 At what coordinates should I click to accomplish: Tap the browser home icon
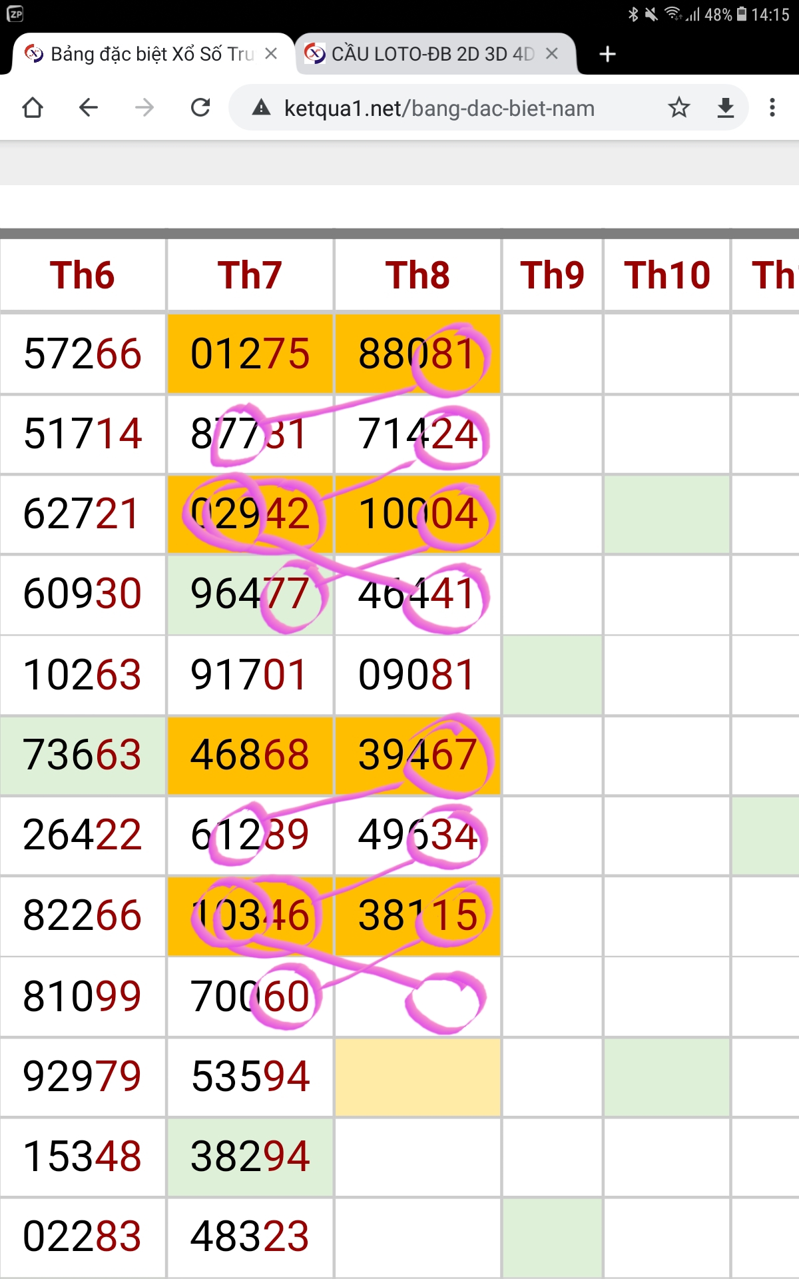click(x=33, y=107)
